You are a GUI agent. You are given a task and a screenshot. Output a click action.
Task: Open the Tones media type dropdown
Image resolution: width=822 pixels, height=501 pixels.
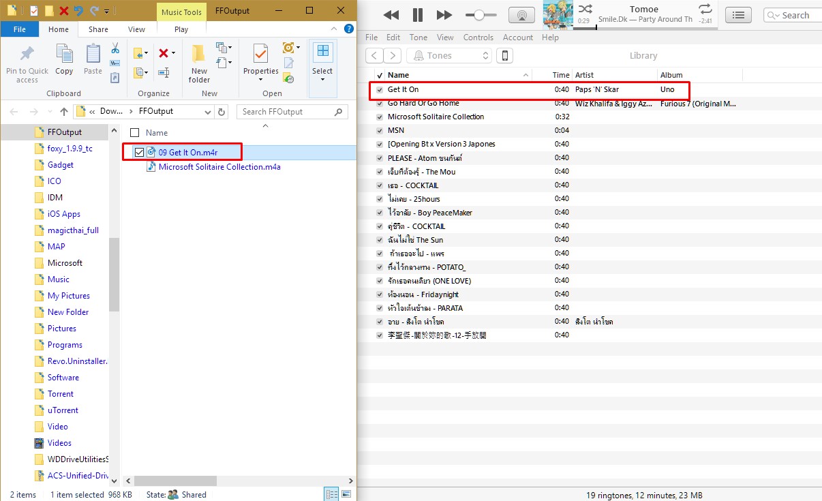tap(449, 56)
